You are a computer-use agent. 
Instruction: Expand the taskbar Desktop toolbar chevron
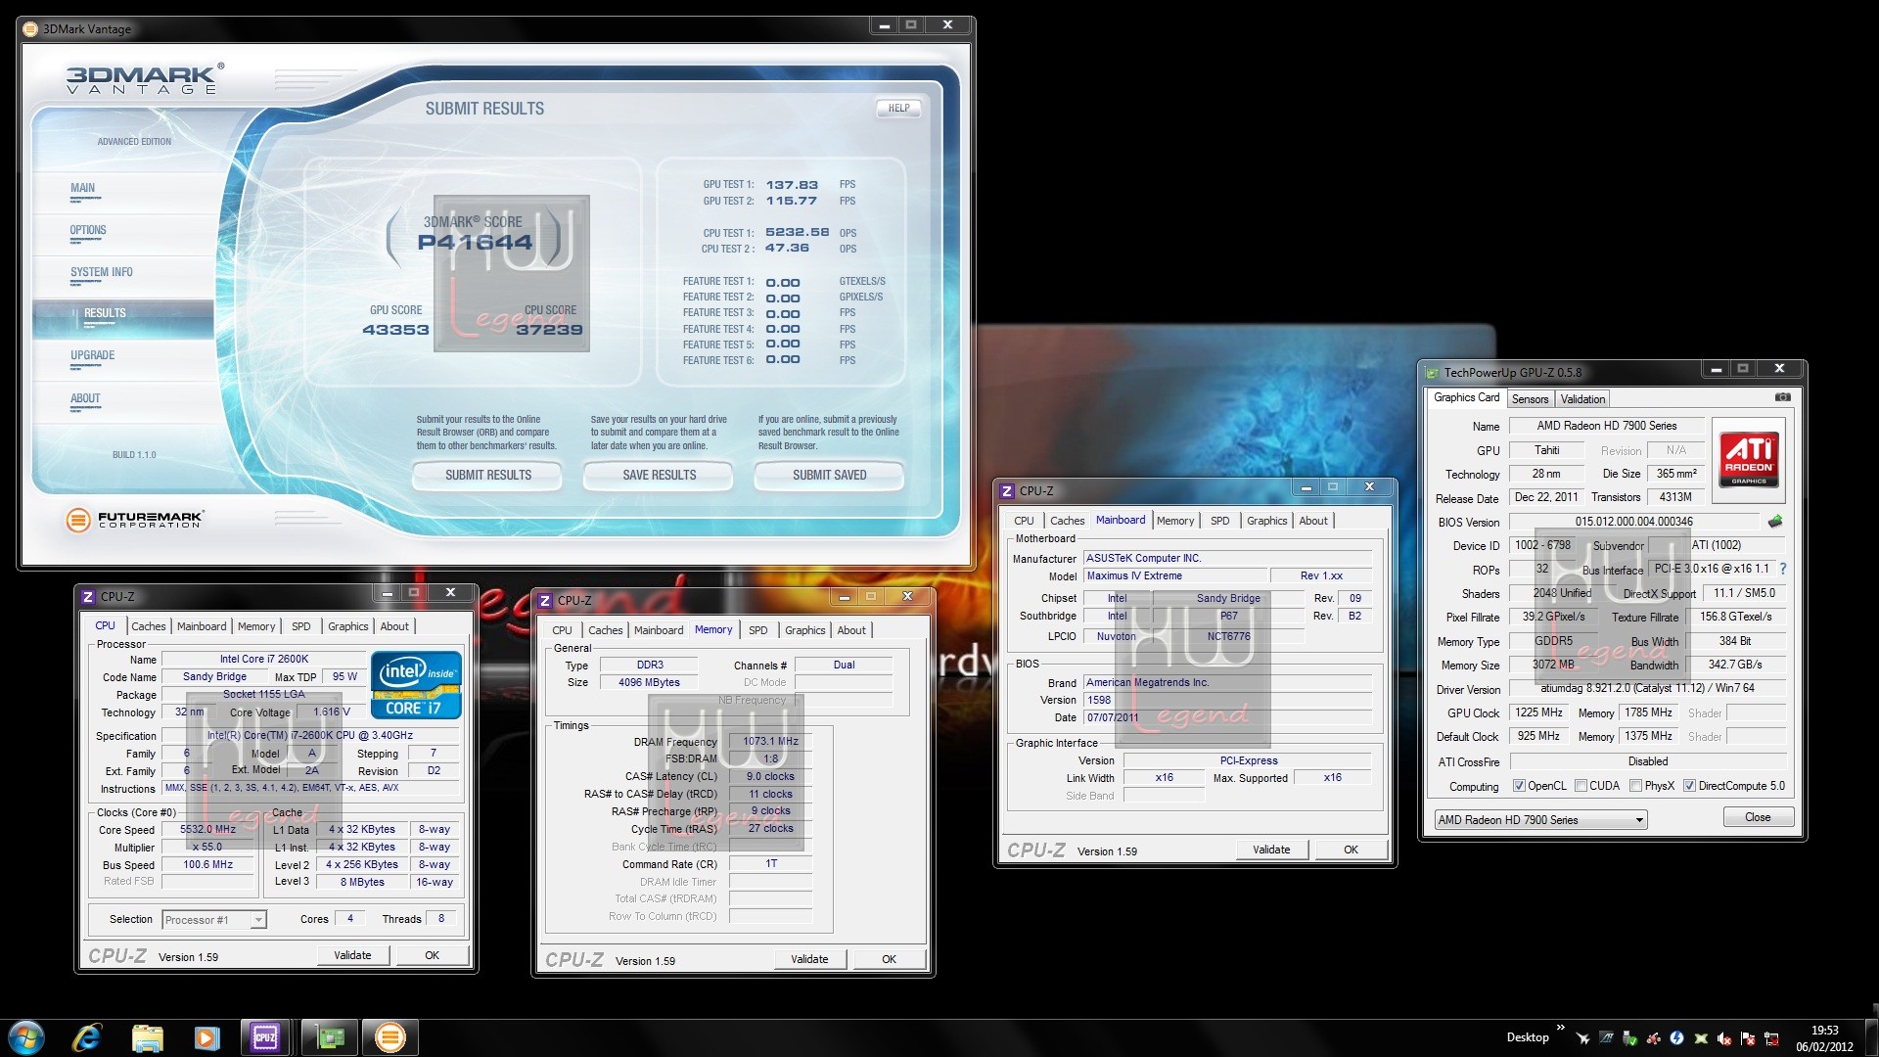pos(1560,1028)
